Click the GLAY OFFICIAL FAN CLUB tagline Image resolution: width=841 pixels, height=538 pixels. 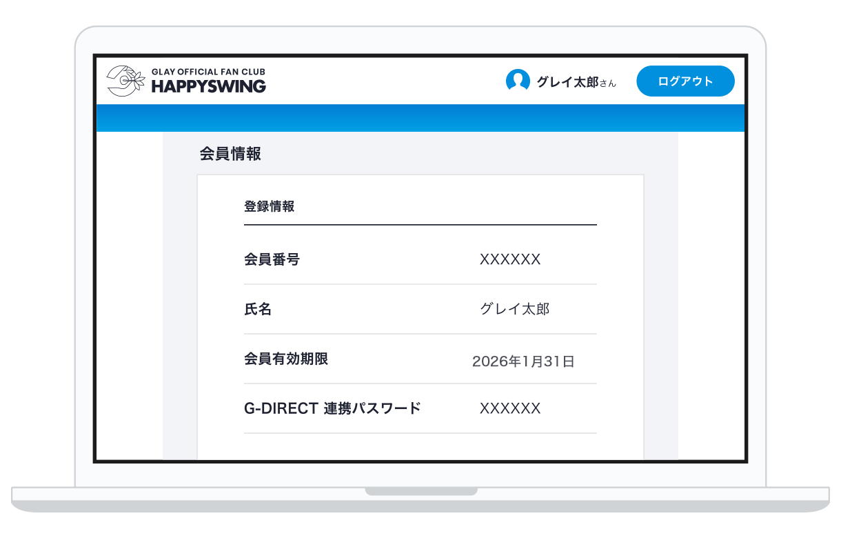pos(208,72)
